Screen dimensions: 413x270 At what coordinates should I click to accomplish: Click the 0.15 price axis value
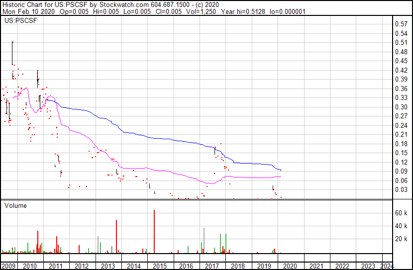pyautogui.click(x=402, y=153)
